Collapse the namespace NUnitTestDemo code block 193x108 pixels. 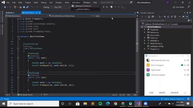[x=18, y=37]
